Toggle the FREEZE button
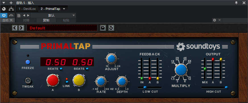Screen dimensions: 248x103 28,62
